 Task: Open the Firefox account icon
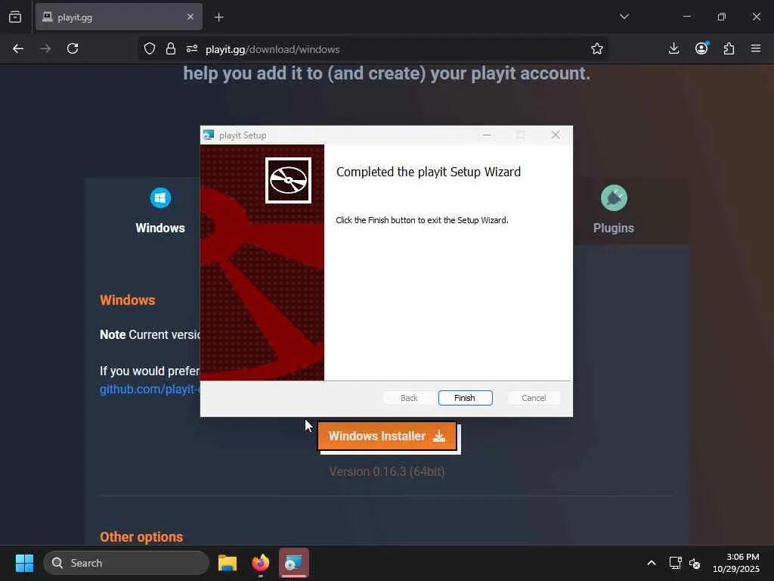701,48
